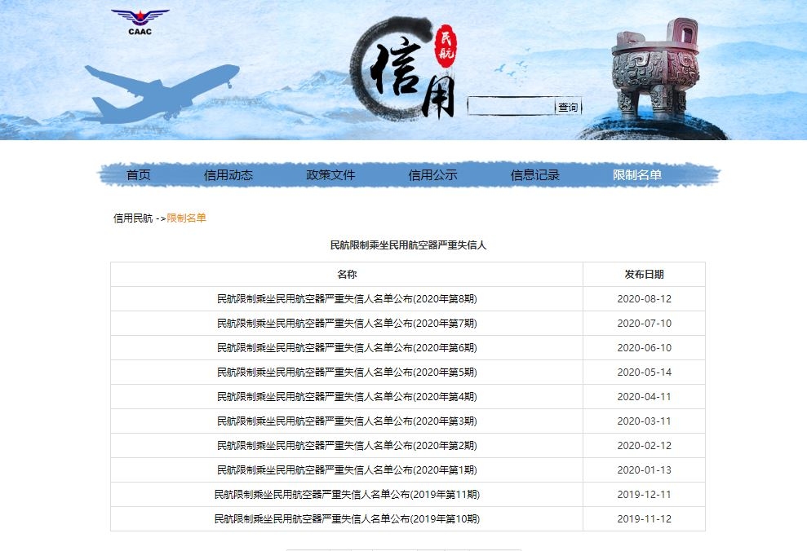Click the 信用 calligraphy banner logo
807x551 pixels.
tap(404, 69)
